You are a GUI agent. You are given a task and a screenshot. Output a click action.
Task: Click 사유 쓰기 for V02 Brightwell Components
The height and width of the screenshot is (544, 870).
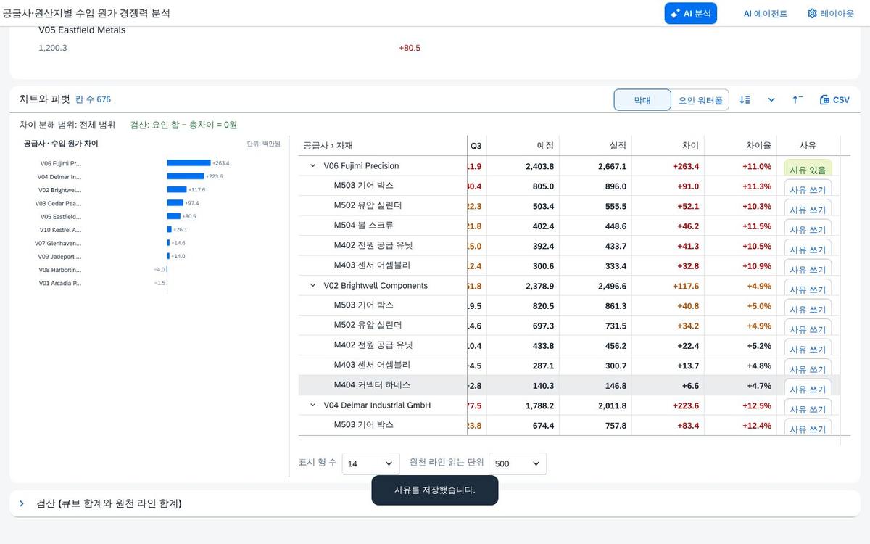808,289
